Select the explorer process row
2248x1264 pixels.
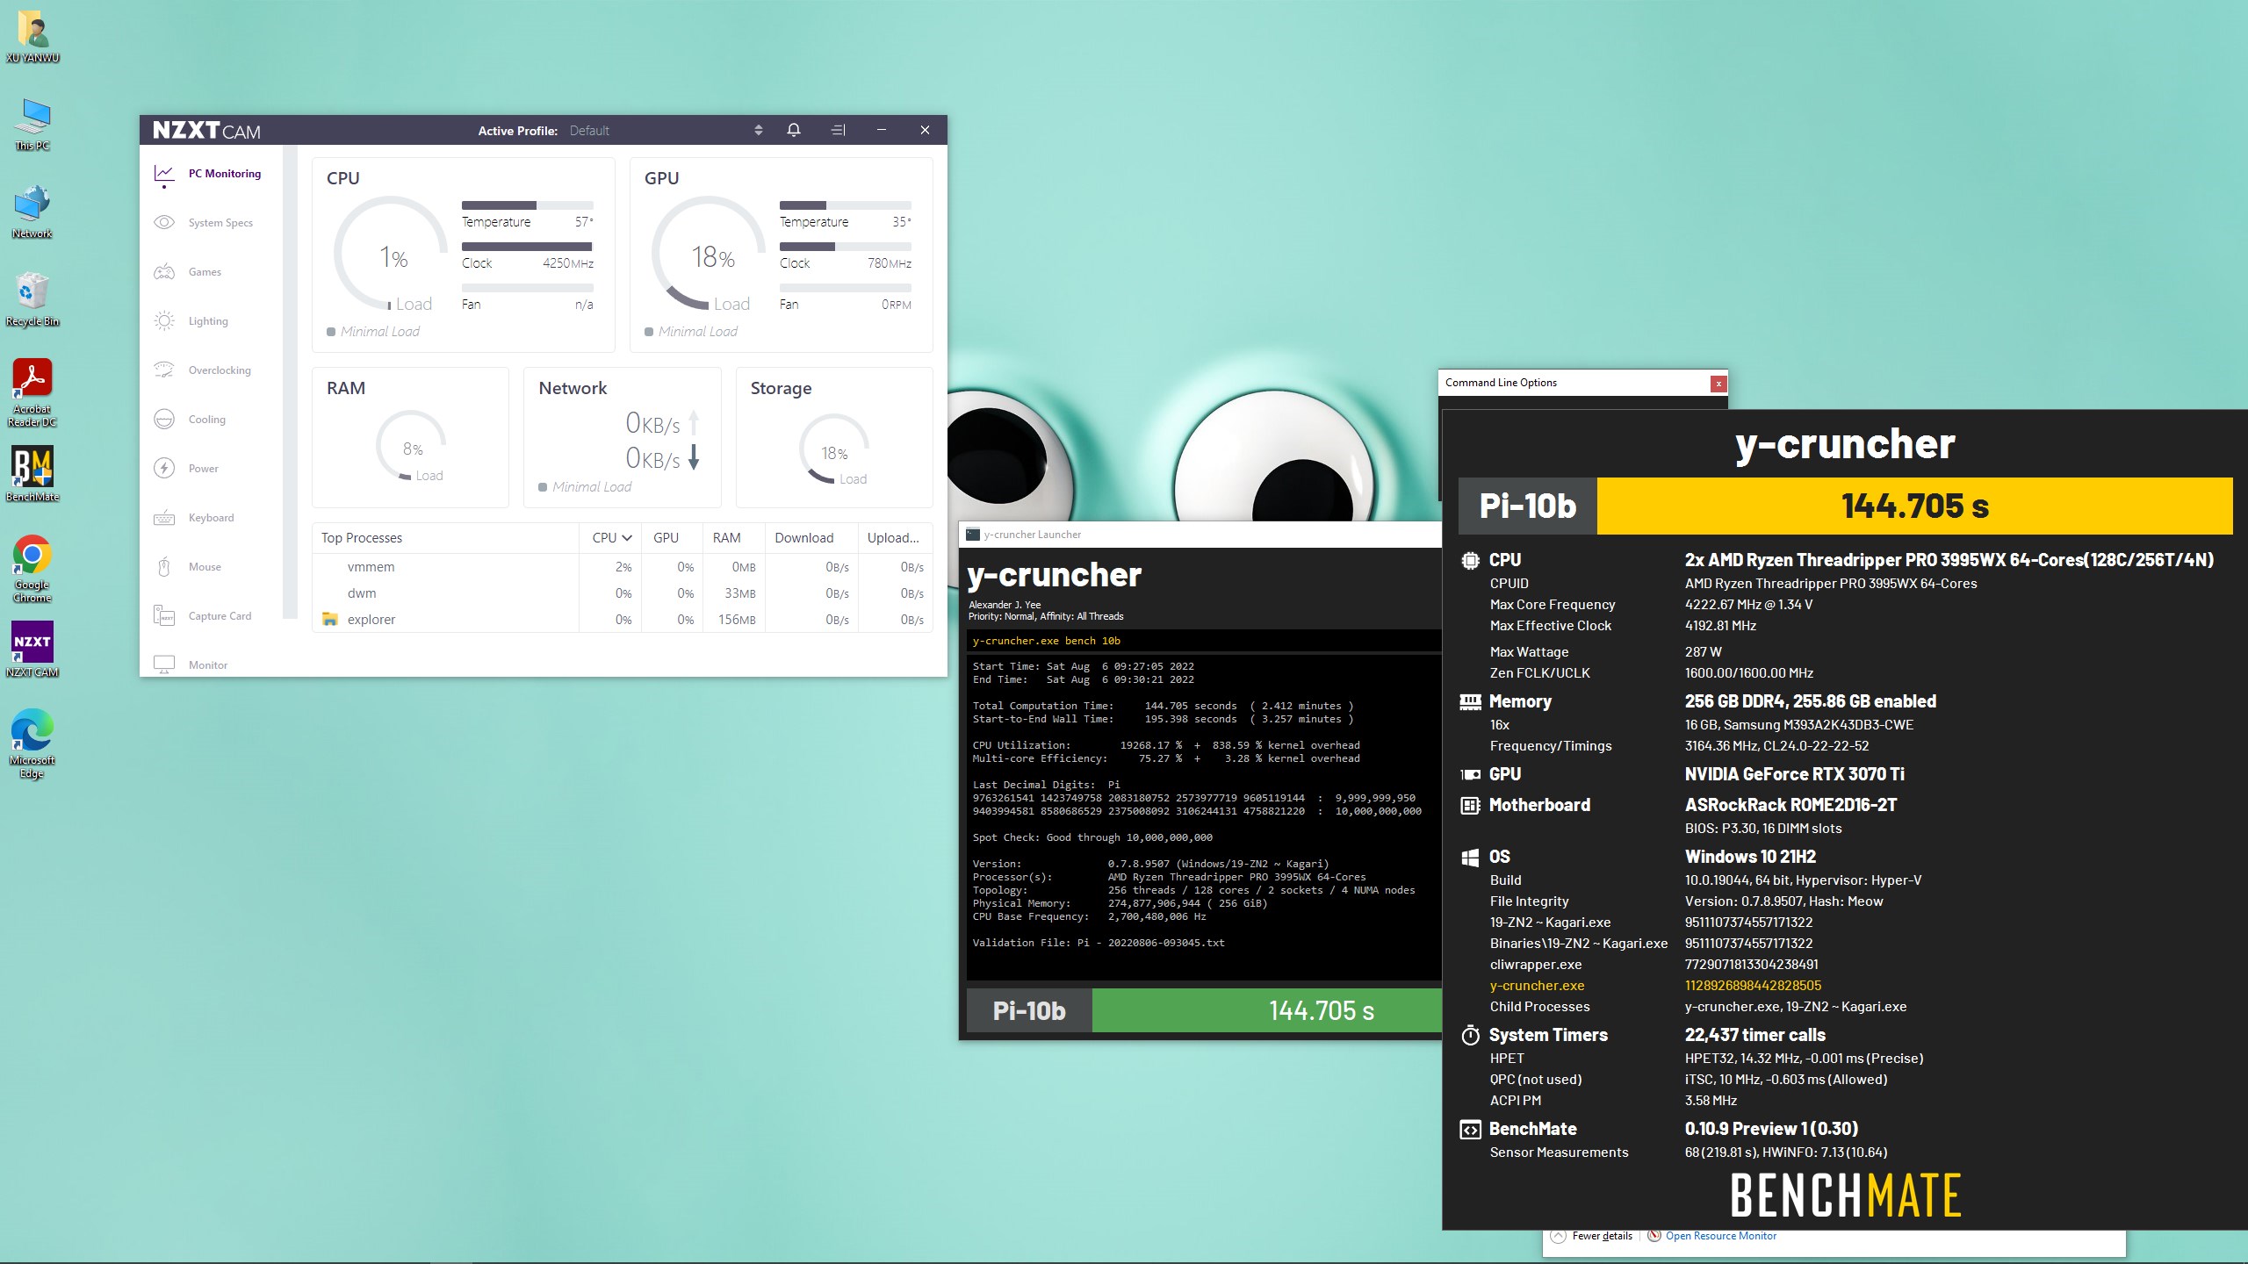tap(622, 620)
